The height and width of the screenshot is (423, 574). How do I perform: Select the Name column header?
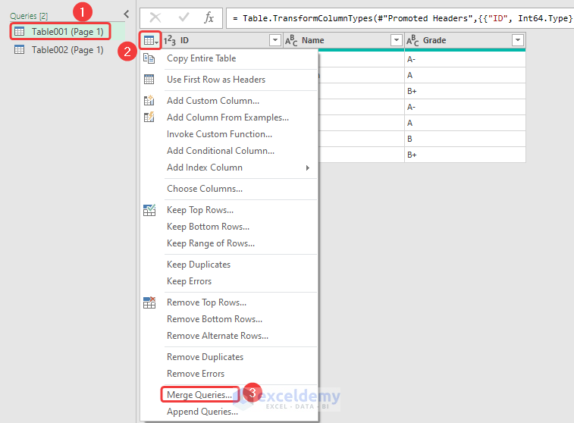(343, 40)
